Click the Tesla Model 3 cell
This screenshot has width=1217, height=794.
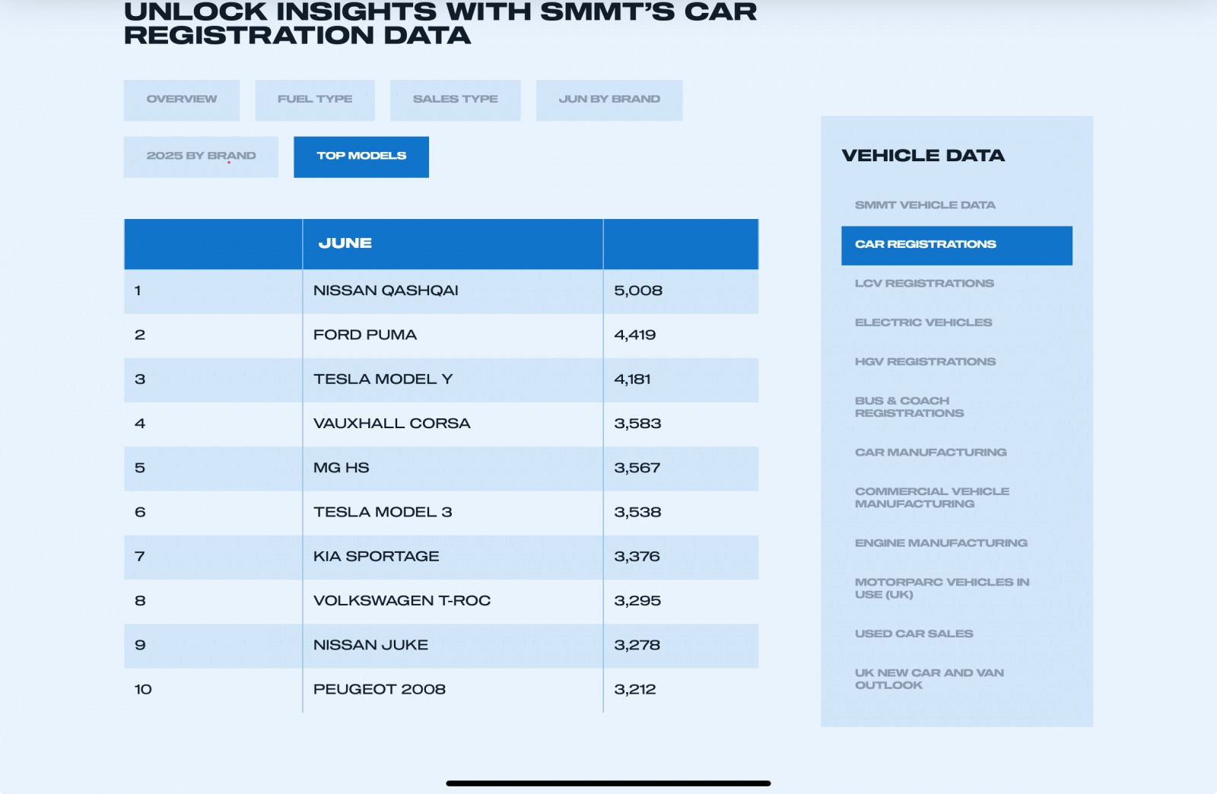pyautogui.click(x=453, y=513)
